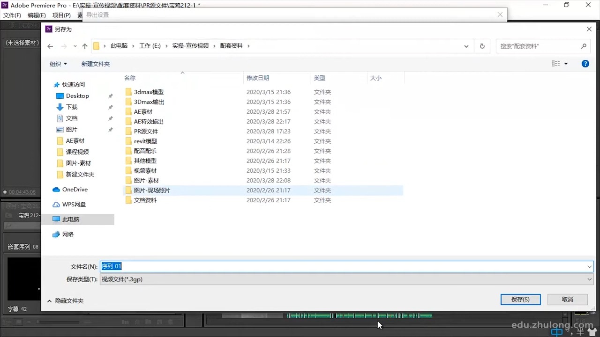Image resolution: width=600 pixels, height=337 pixels.
Task: Open recent locations dropdown arrow
Action: point(75,46)
